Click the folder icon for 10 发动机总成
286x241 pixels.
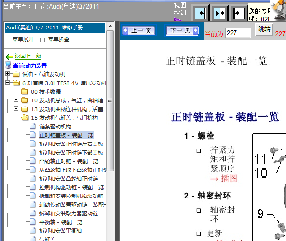(25, 100)
